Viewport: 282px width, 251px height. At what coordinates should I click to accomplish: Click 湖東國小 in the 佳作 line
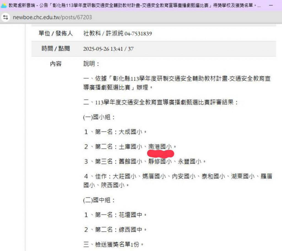[x=243, y=176]
